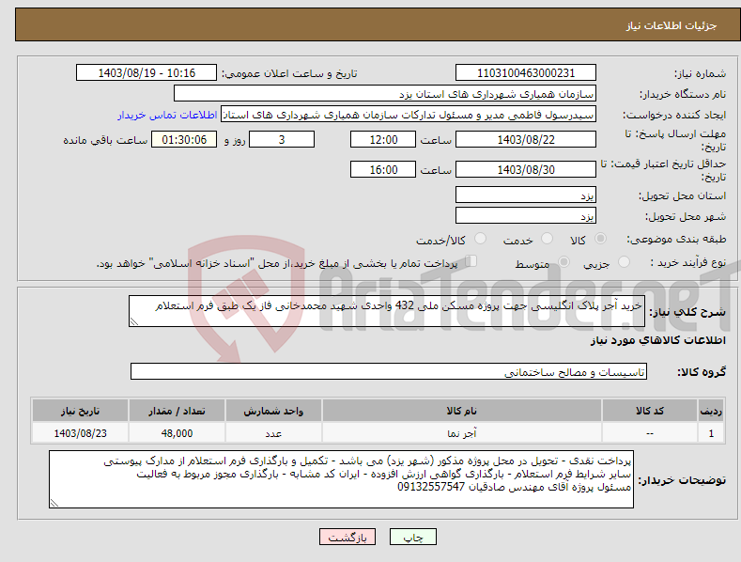The width and height of the screenshot is (741, 562).
Task: Click the buyer organization name field
Action: click(385, 94)
